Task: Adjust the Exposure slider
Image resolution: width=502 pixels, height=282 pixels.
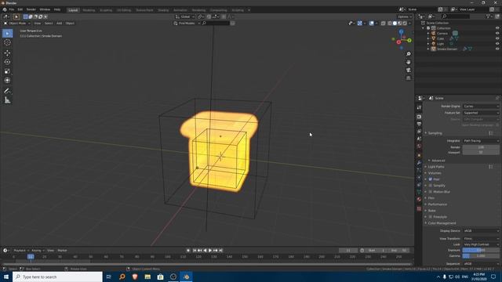Action: pos(481,250)
